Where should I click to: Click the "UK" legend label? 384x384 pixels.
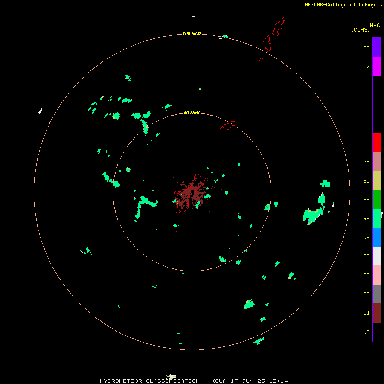366,67
